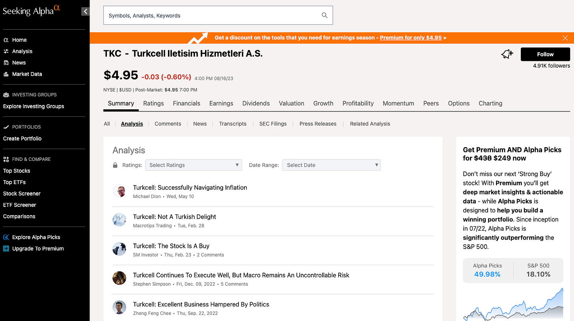574x321 pixels.
Task: Click Premium for only $4.95 link
Action: coord(411,38)
